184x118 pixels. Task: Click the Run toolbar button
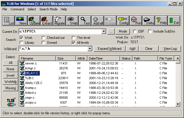click(136, 21)
